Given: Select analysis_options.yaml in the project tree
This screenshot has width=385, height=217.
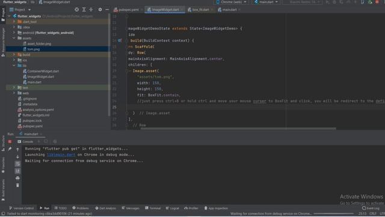Looking at the screenshot, I should (38, 110).
